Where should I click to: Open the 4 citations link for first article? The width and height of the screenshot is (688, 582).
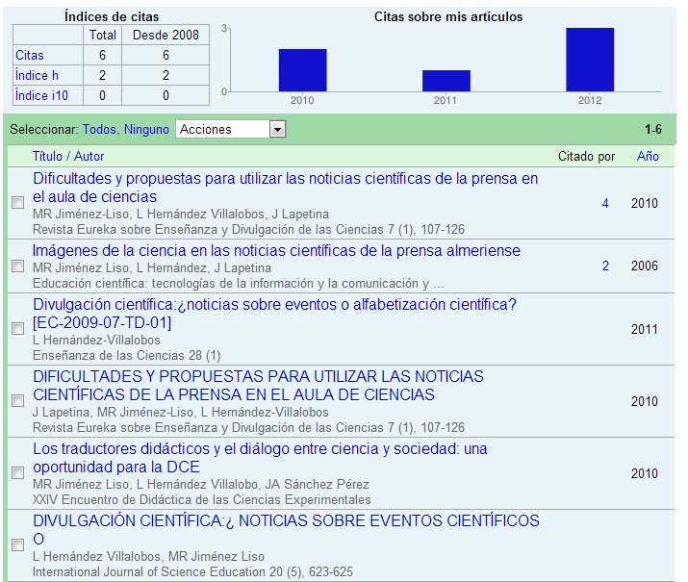(605, 203)
